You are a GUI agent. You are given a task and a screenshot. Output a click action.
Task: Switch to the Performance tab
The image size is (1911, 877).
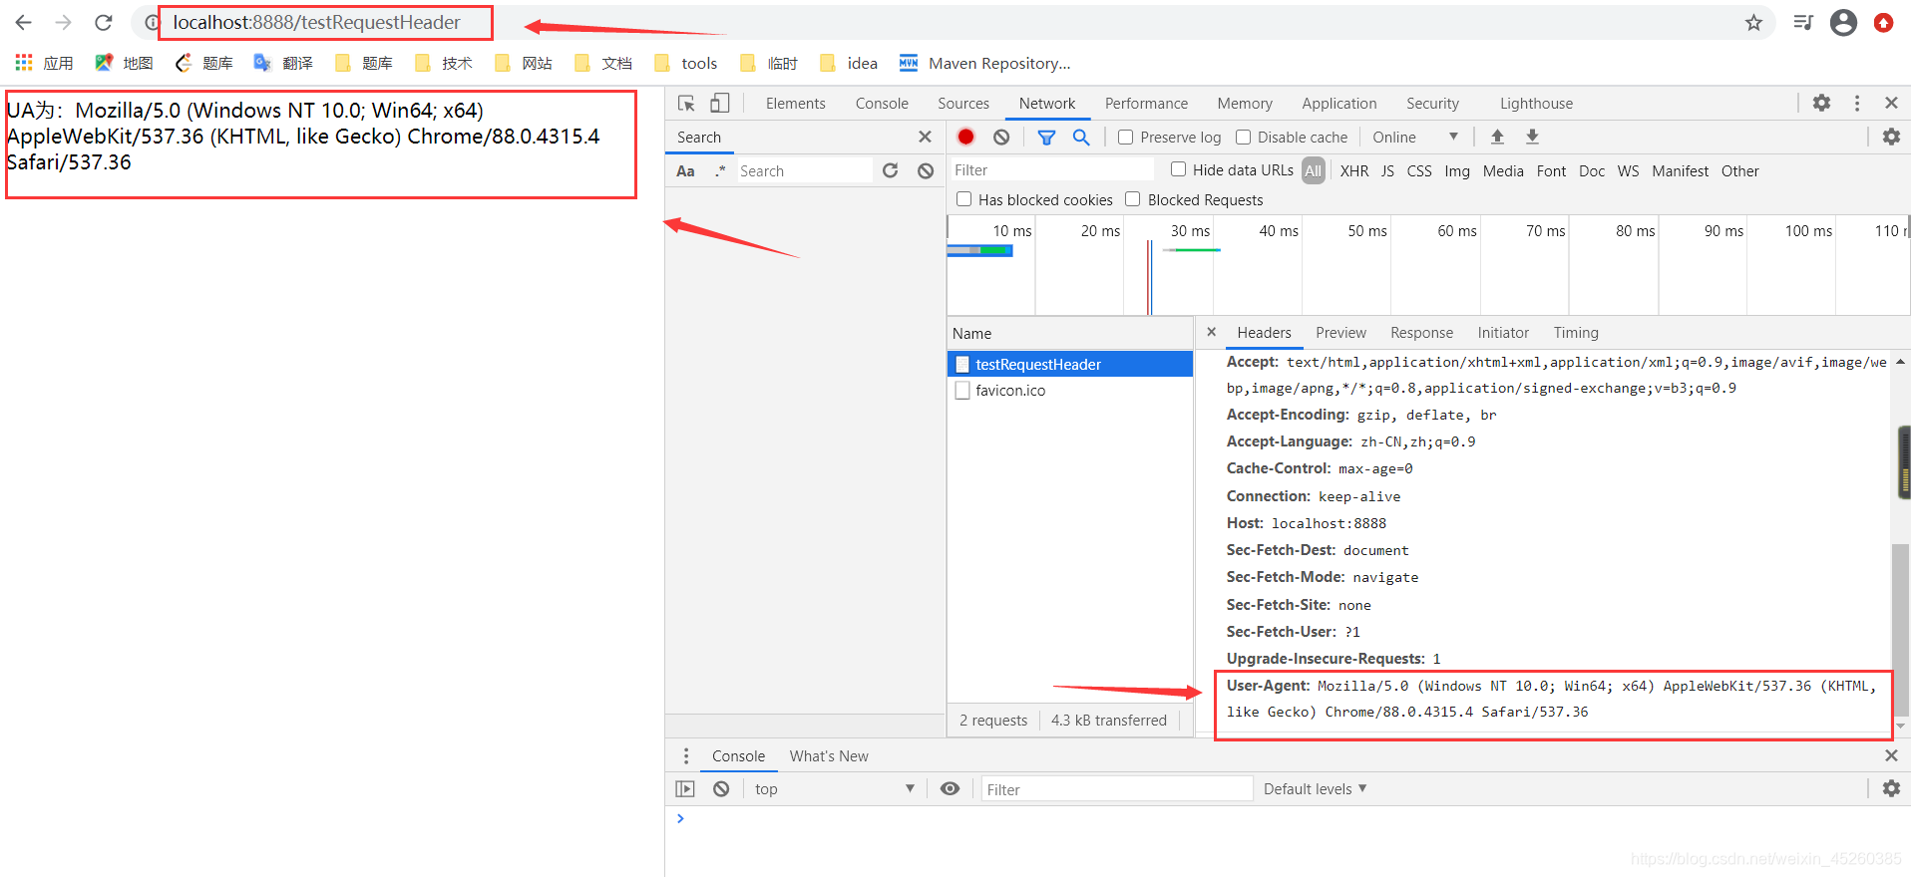(x=1146, y=103)
